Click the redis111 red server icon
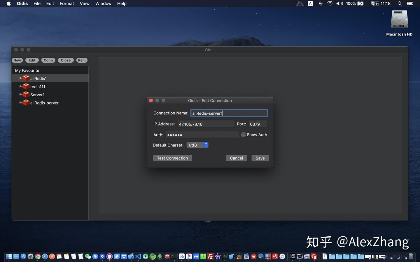The image size is (420, 262). (x=26, y=86)
